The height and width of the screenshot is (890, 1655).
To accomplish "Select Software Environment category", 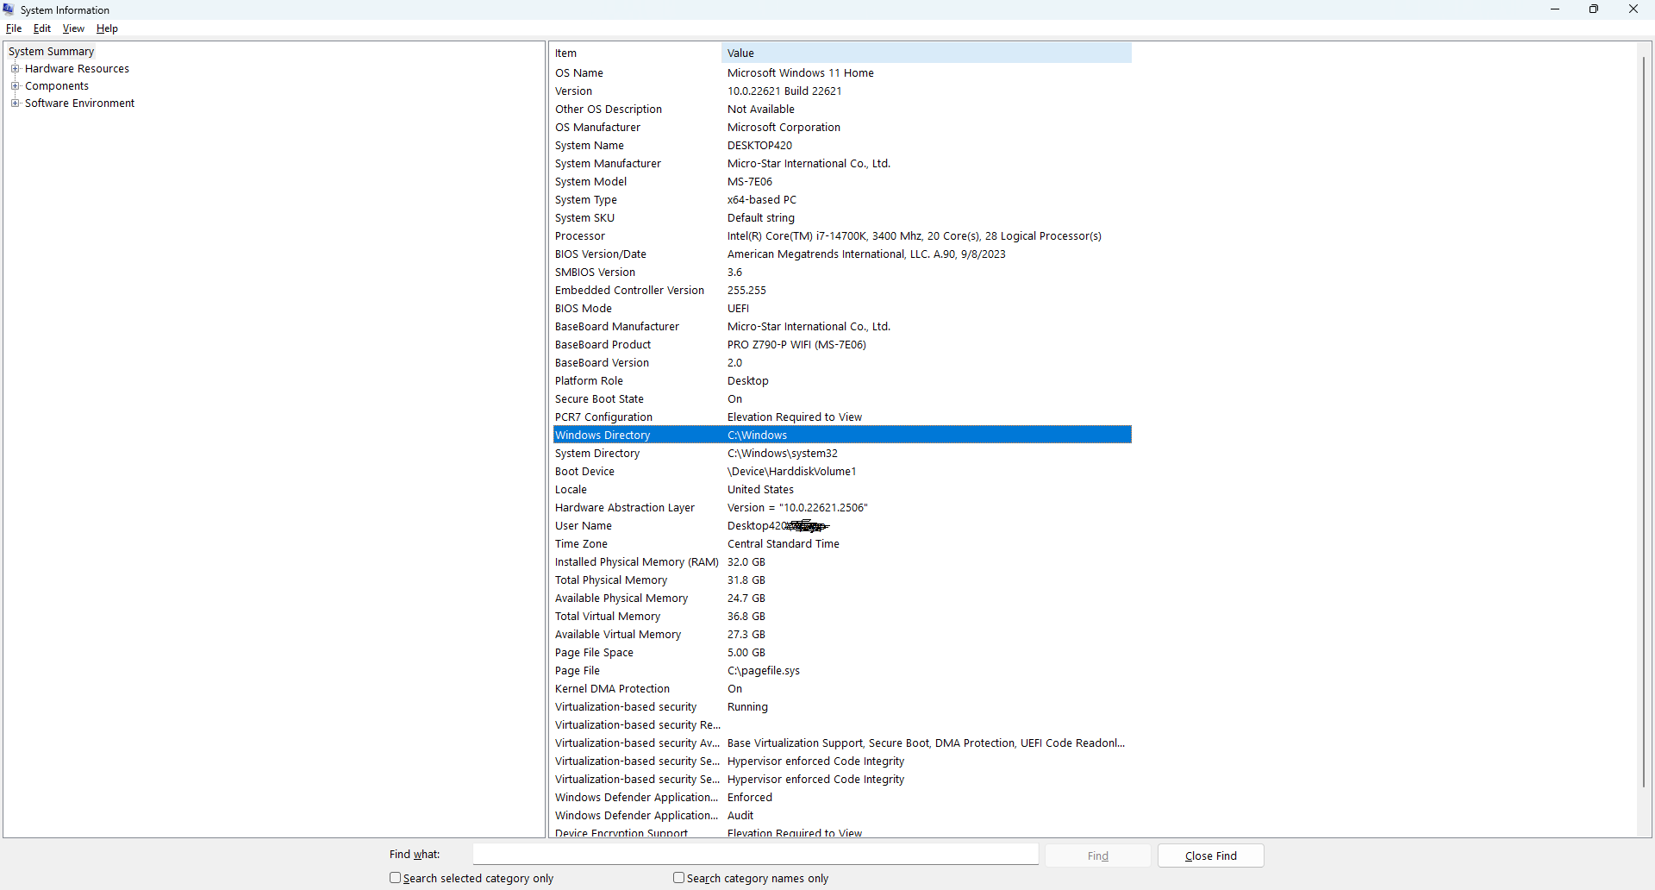I will coord(79,103).
